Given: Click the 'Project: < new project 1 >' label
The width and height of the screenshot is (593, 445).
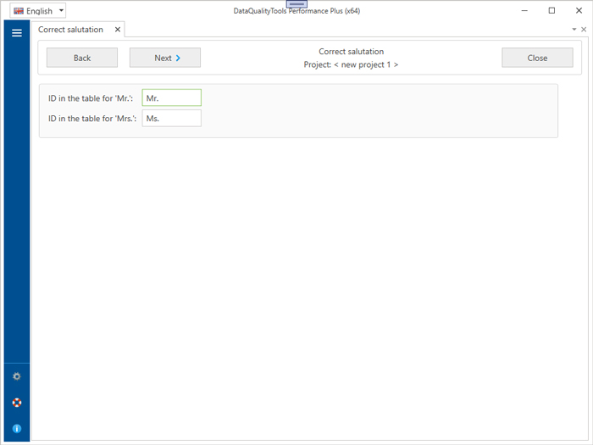Looking at the screenshot, I should (x=351, y=64).
